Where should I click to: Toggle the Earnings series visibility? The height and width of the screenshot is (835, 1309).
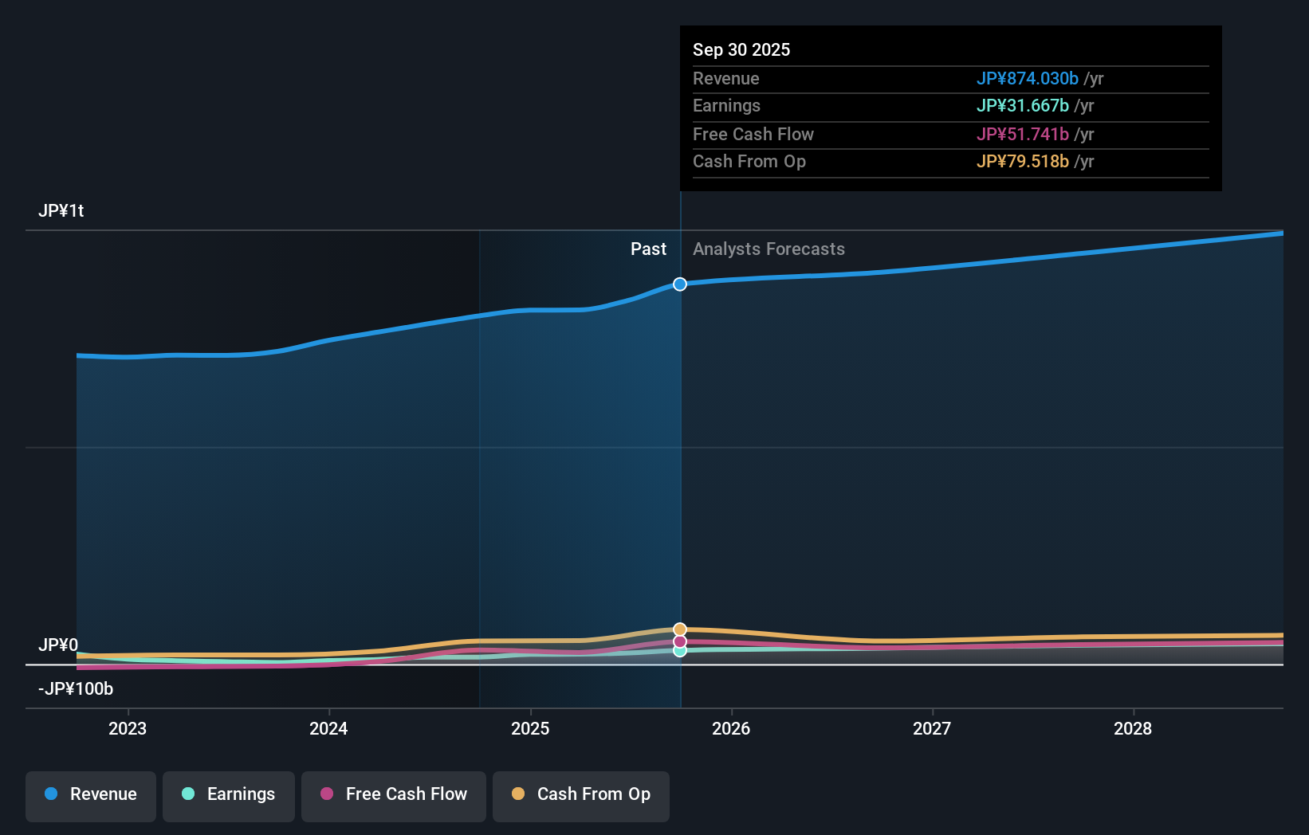229,794
